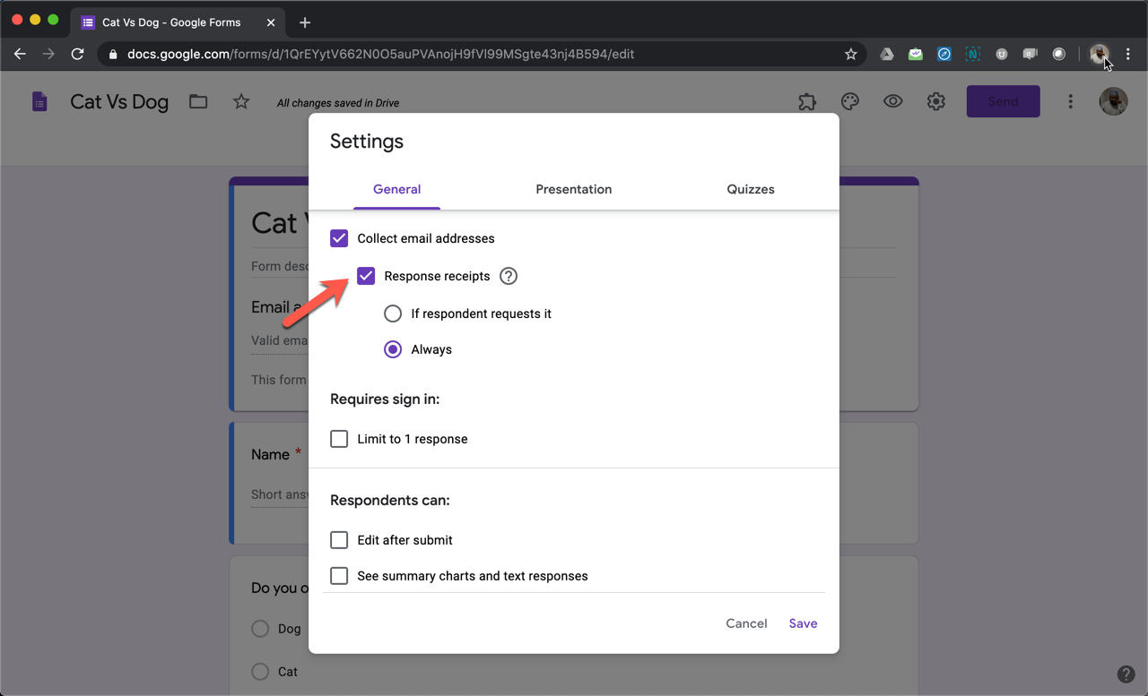
Task: Star the Cat Vs Dog form
Action: [241, 102]
